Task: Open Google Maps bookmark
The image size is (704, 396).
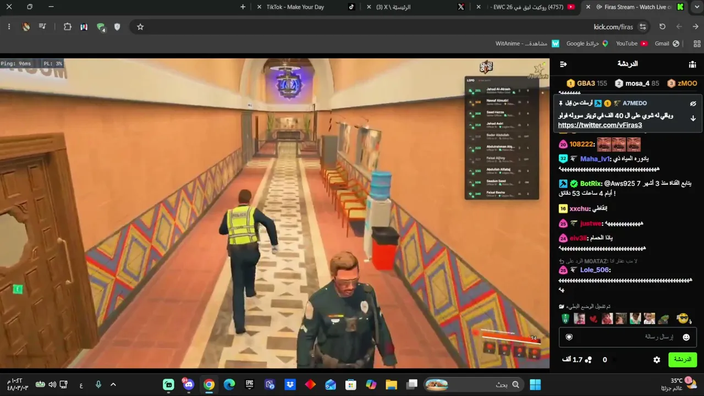Action: [587, 43]
